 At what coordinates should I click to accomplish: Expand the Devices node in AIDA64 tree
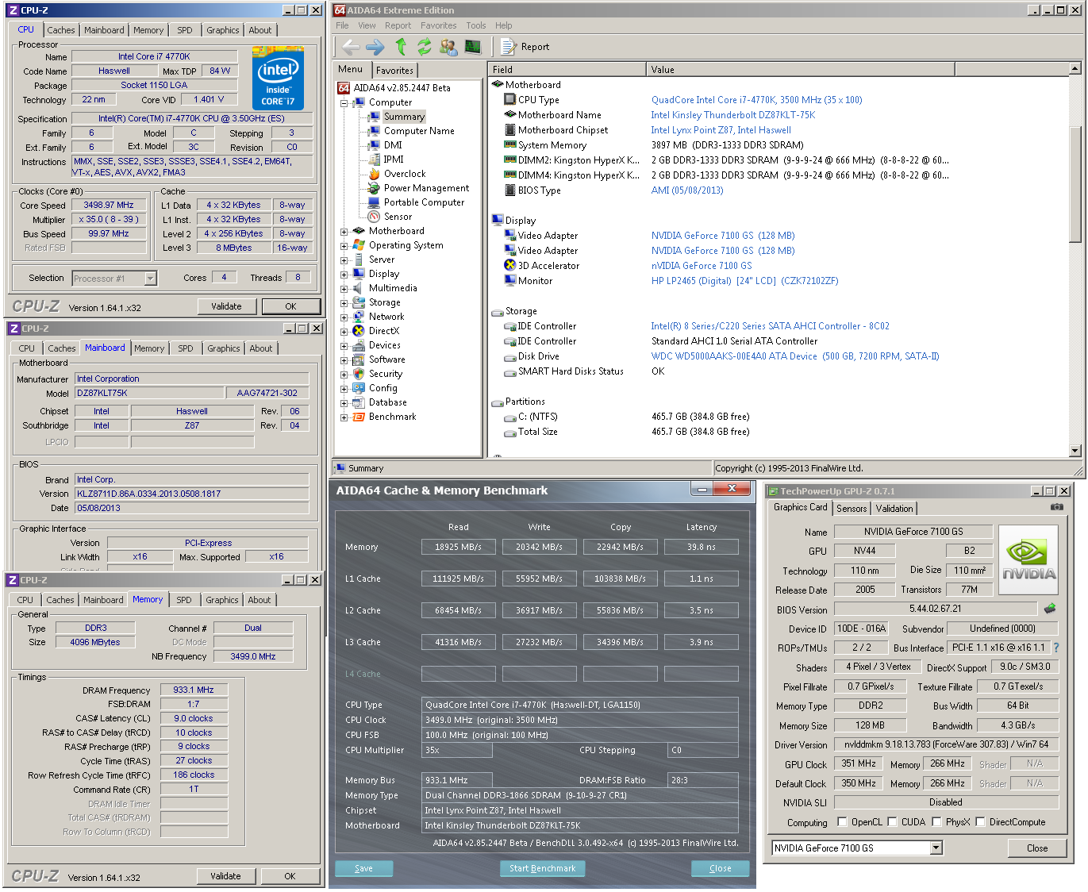coord(344,346)
